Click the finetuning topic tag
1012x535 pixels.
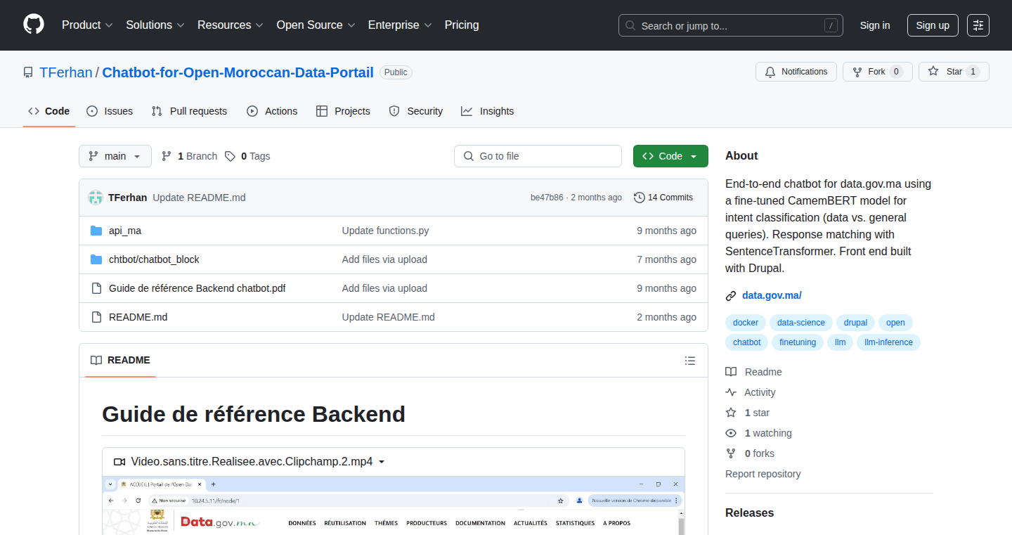pyautogui.click(x=798, y=342)
